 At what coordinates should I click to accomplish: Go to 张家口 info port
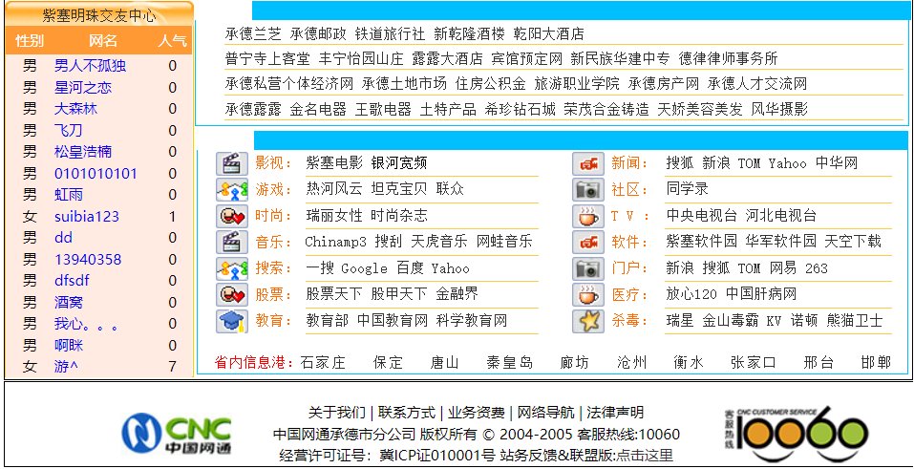coord(754,363)
